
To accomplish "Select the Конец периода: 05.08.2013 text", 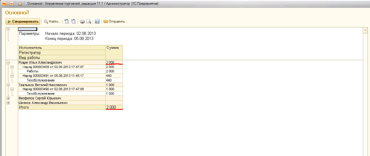I will pos(69,39).
